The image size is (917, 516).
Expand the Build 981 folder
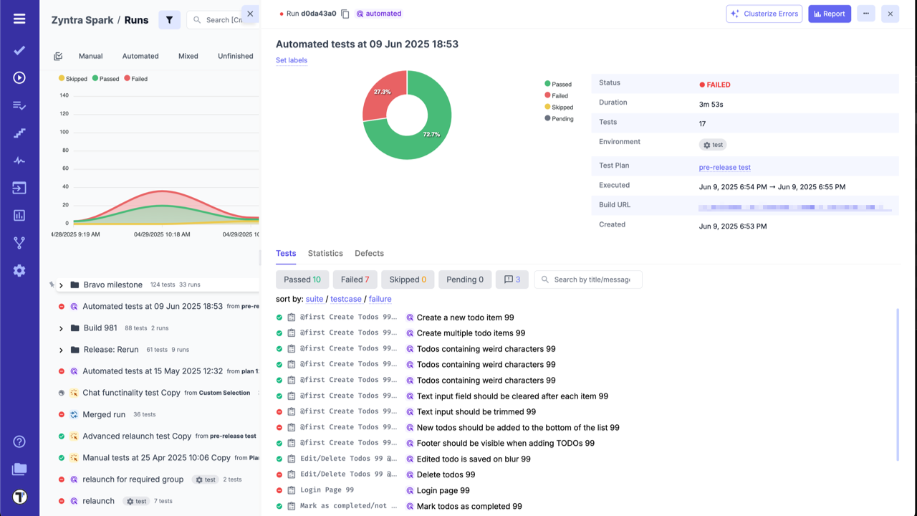[61, 328]
